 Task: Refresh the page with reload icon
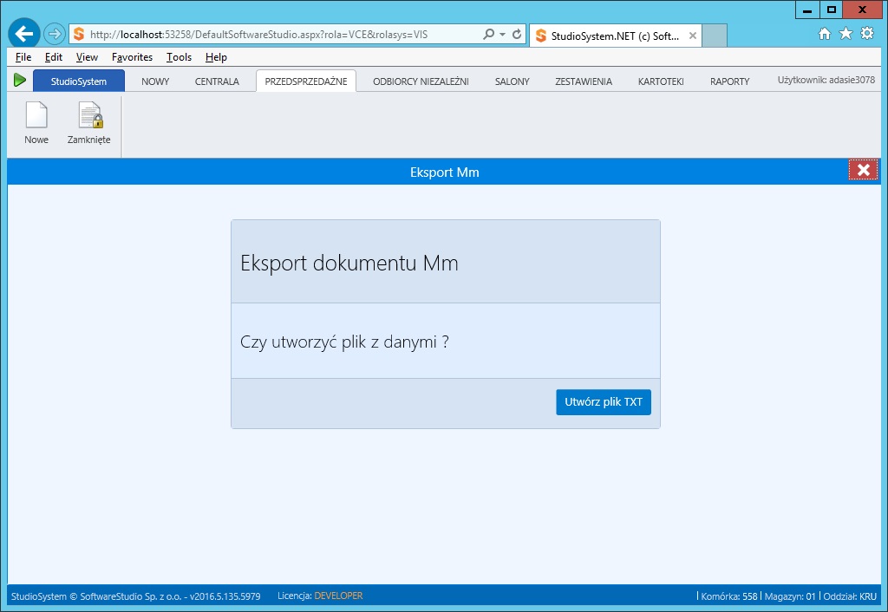coord(517,35)
